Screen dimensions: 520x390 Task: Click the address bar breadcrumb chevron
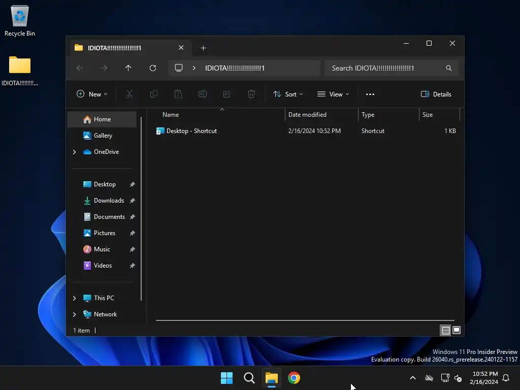coord(194,68)
